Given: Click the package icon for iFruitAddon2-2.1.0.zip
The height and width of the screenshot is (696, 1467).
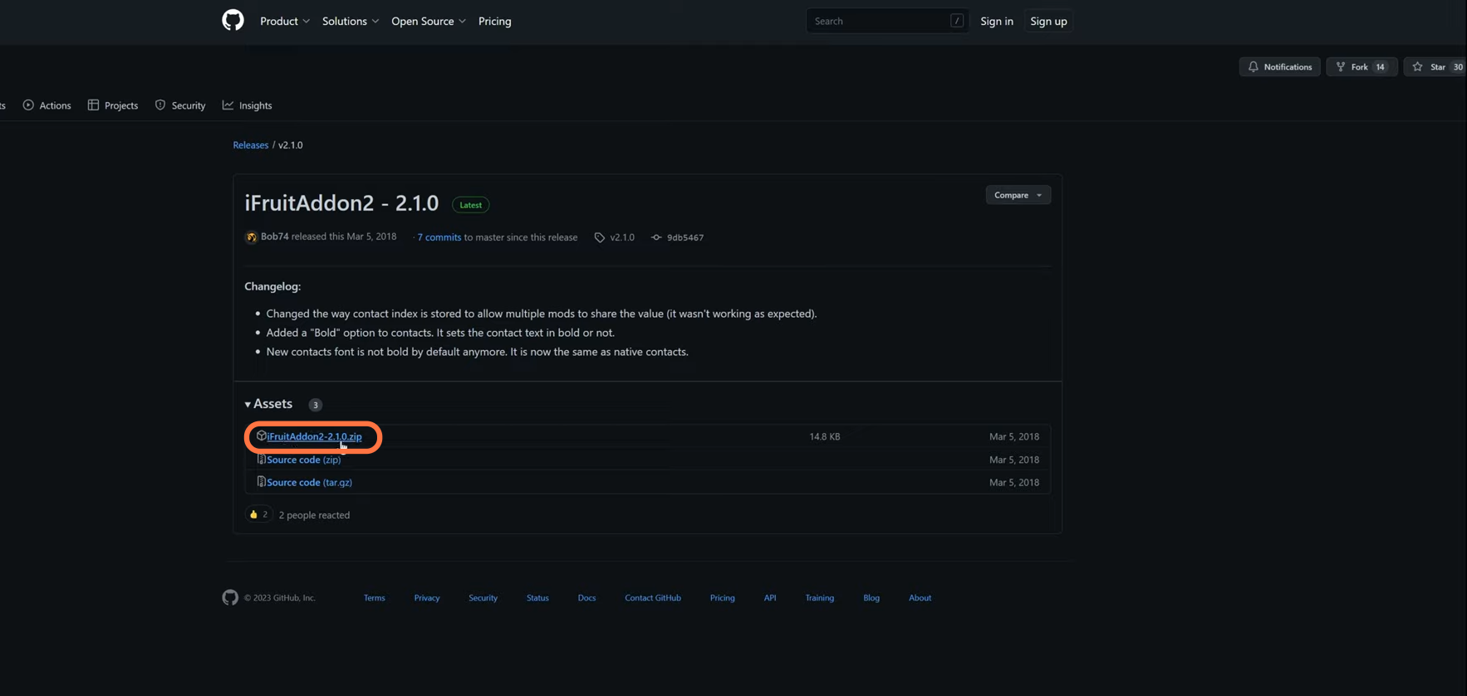Looking at the screenshot, I should click(x=261, y=436).
